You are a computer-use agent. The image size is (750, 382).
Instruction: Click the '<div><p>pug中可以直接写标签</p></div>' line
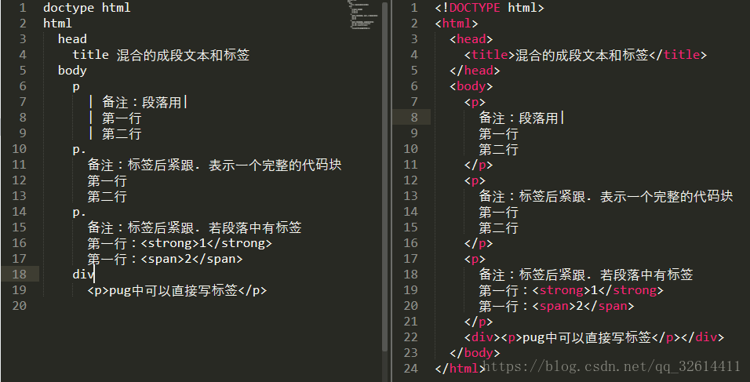click(x=594, y=337)
